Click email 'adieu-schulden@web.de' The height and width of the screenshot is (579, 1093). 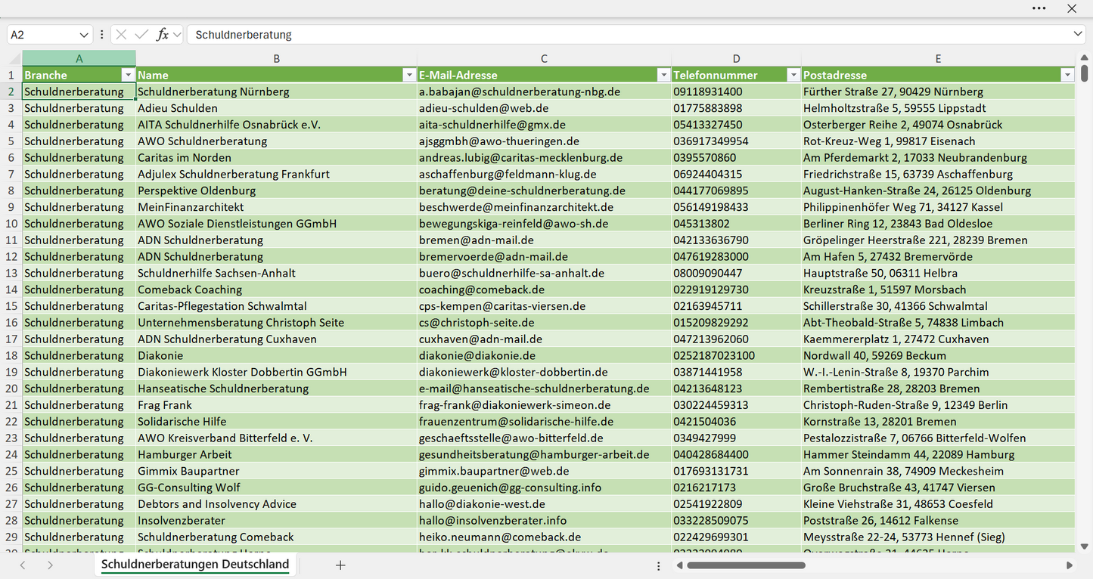pyautogui.click(x=545, y=108)
